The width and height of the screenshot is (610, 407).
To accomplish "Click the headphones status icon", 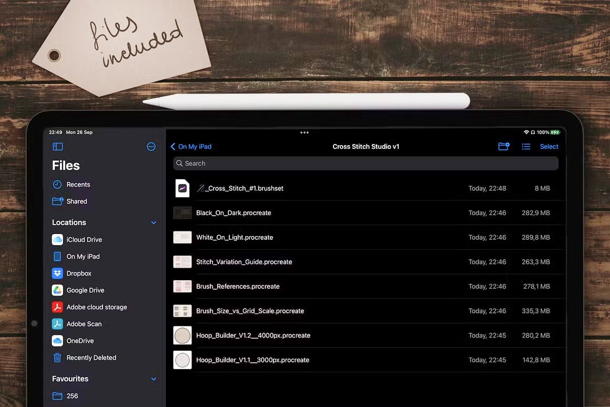I will point(533,133).
